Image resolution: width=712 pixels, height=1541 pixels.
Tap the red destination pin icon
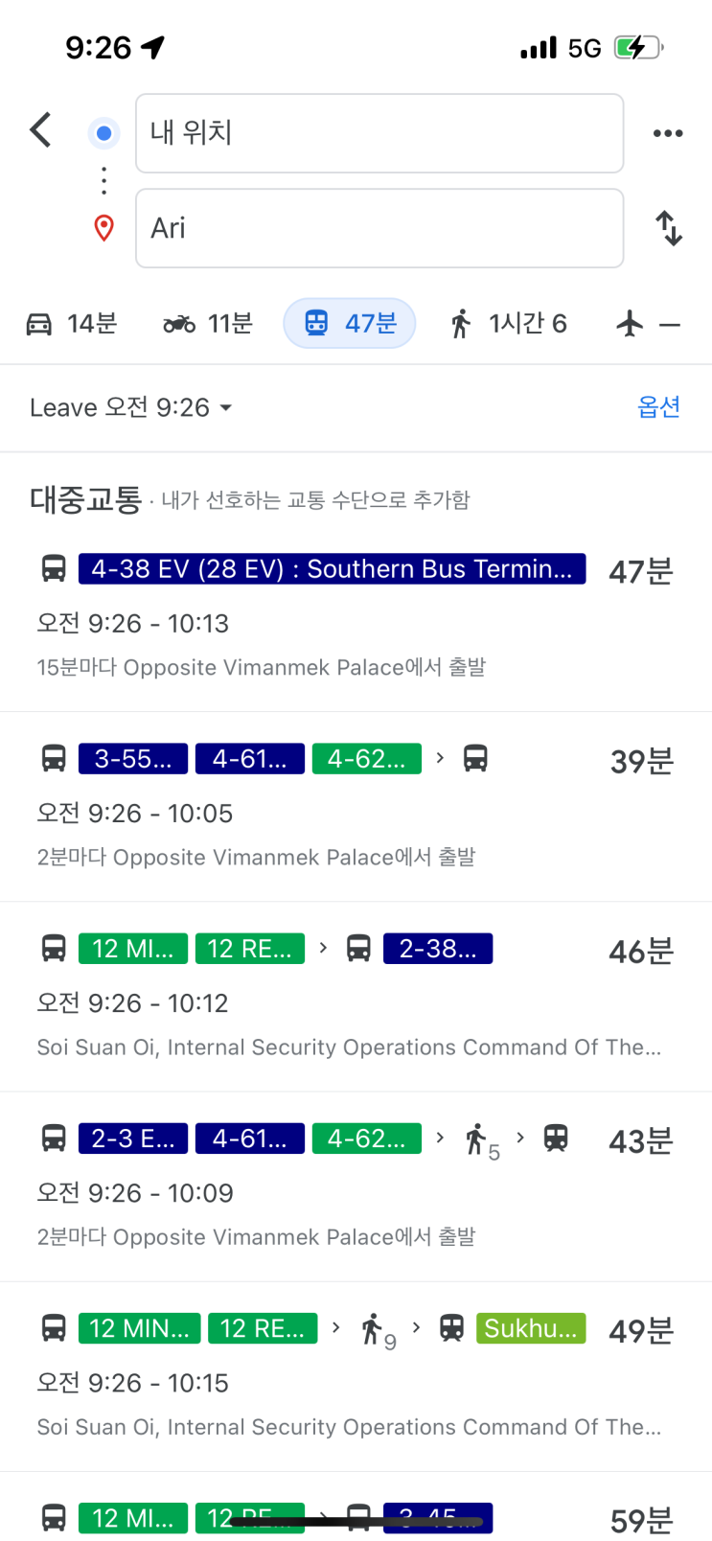tap(103, 228)
